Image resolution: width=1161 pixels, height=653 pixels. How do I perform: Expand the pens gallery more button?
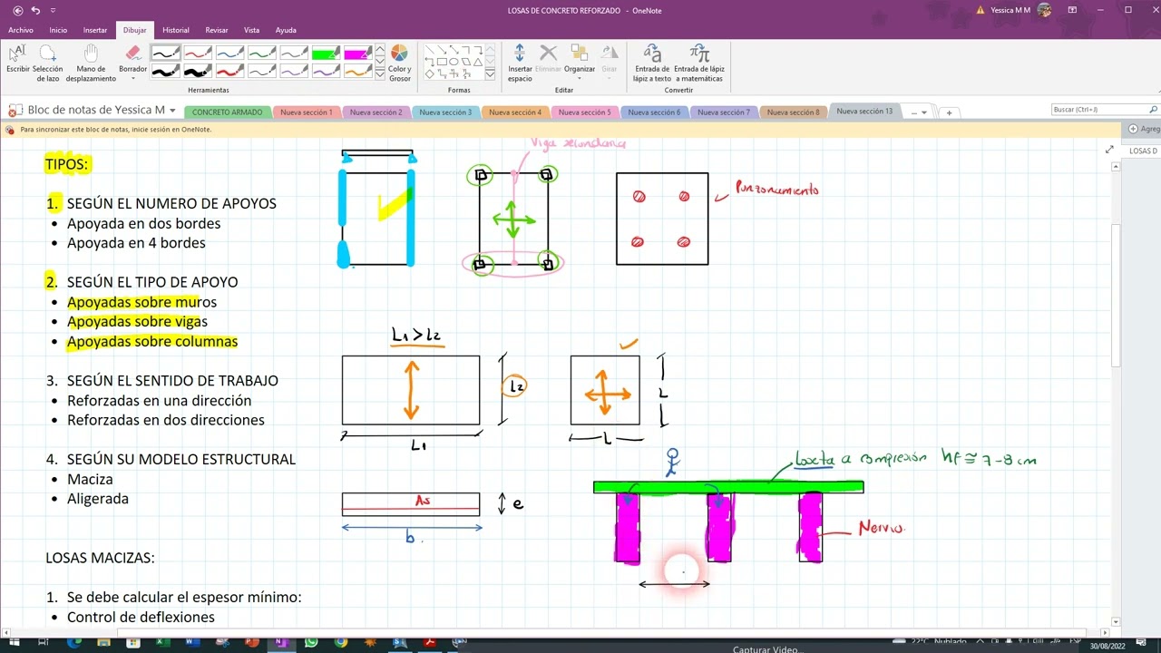pos(380,74)
